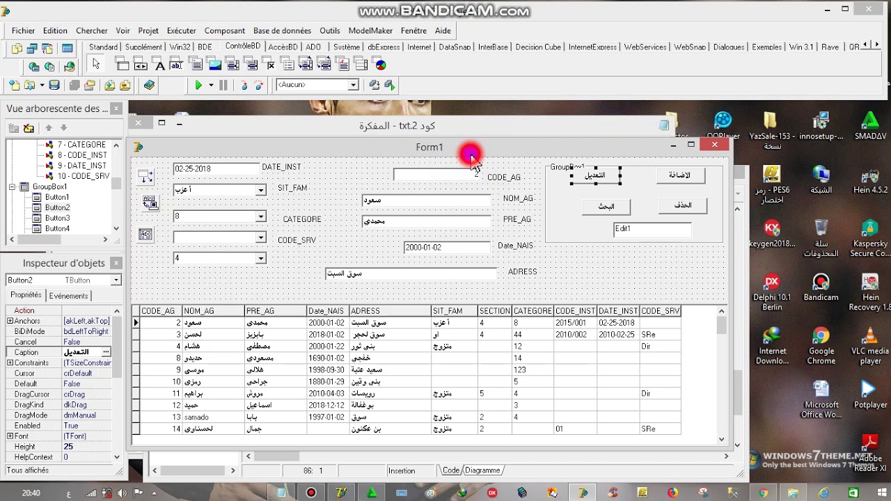Open the empty CODE_SRV combo box
This screenshot has height=501, width=891.
(x=261, y=238)
